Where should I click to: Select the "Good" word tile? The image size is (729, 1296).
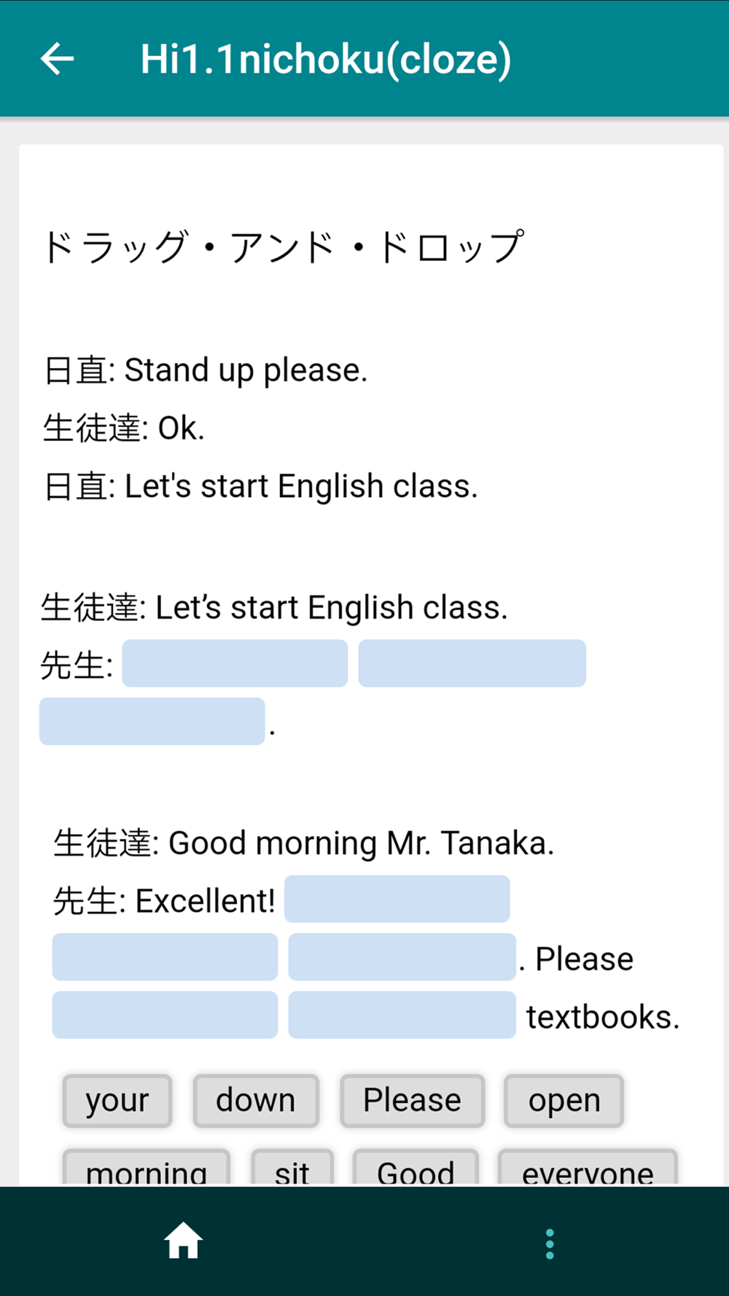point(416,1168)
